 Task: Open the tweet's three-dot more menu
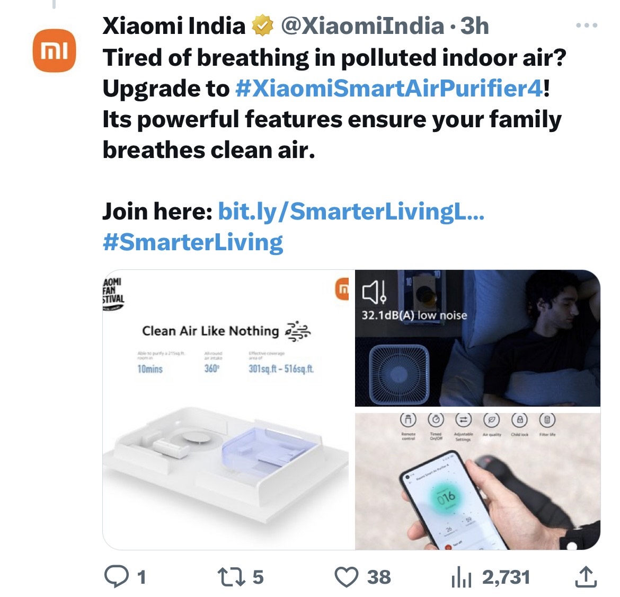pos(587,25)
